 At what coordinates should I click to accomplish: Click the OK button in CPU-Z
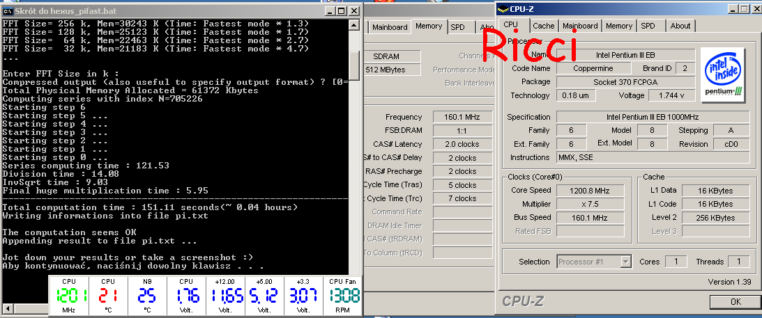pos(736,301)
